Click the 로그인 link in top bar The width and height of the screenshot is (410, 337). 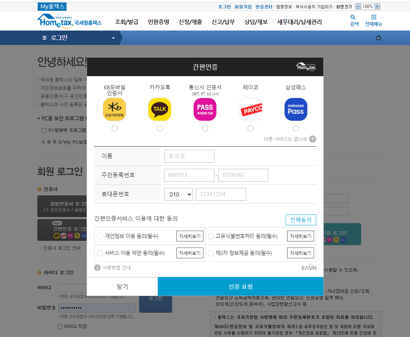(224, 7)
